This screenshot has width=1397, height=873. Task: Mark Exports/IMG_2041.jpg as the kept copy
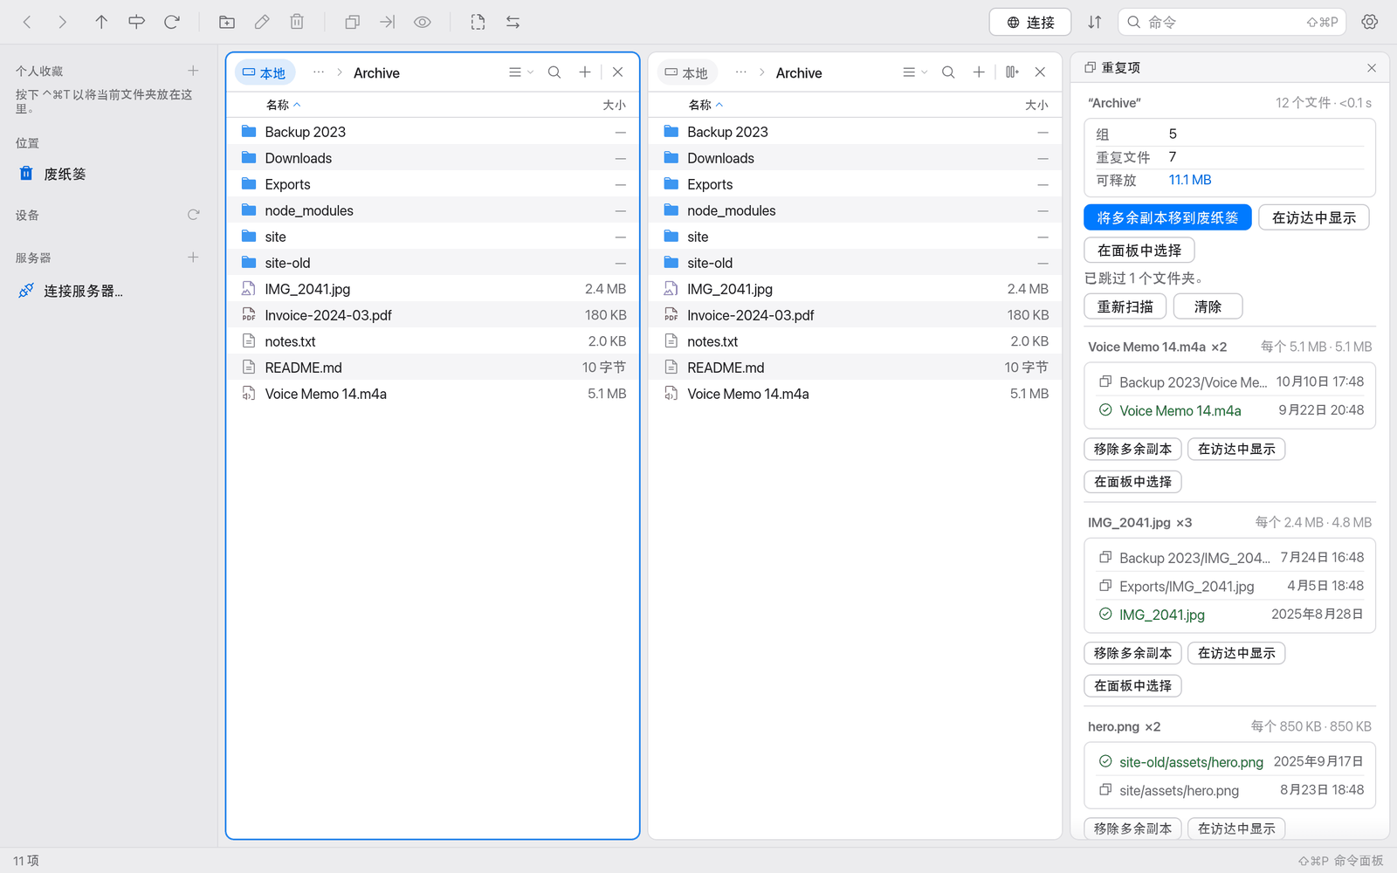(x=1105, y=586)
